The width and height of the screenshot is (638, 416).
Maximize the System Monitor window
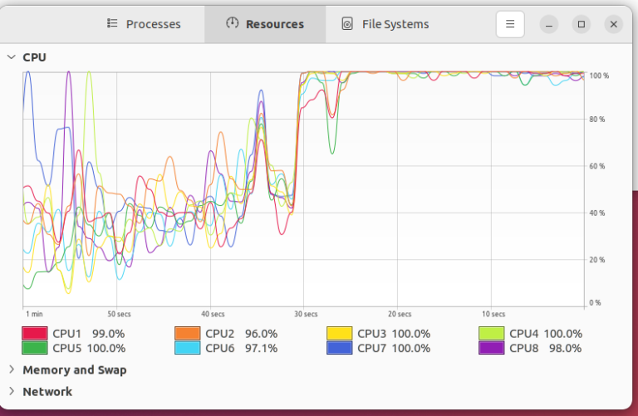(x=582, y=24)
